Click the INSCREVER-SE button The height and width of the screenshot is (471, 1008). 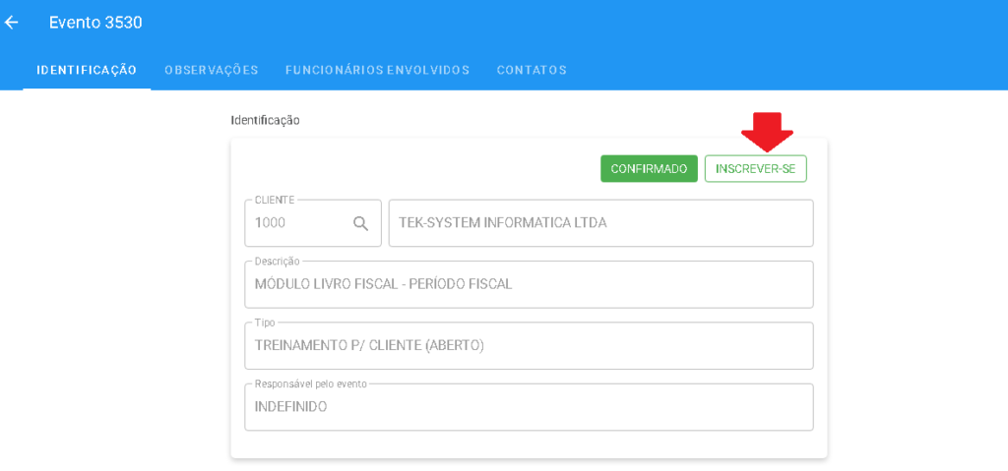click(x=755, y=169)
